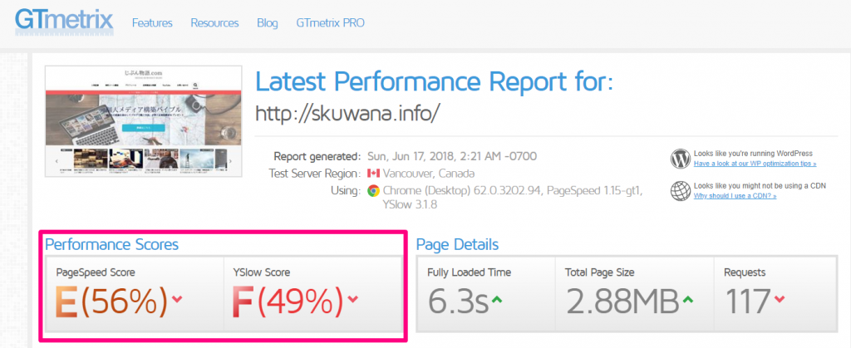Click the Total Page Size 2.88MB value
Screen dimensions: 851x348
[x=622, y=302]
